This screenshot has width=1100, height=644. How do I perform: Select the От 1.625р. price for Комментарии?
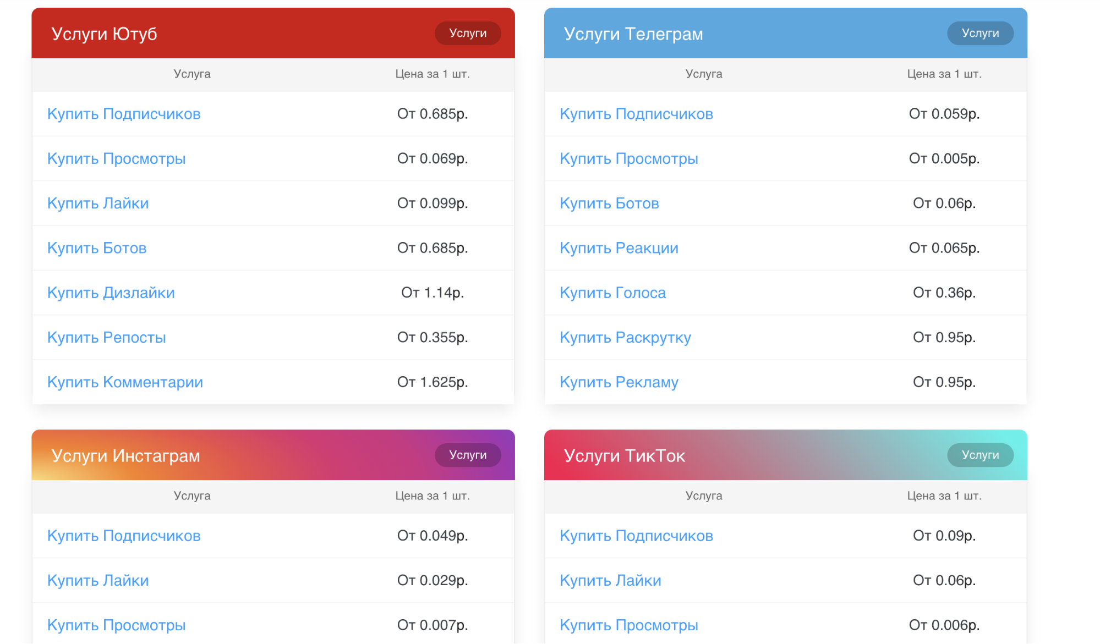(x=433, y=382)
